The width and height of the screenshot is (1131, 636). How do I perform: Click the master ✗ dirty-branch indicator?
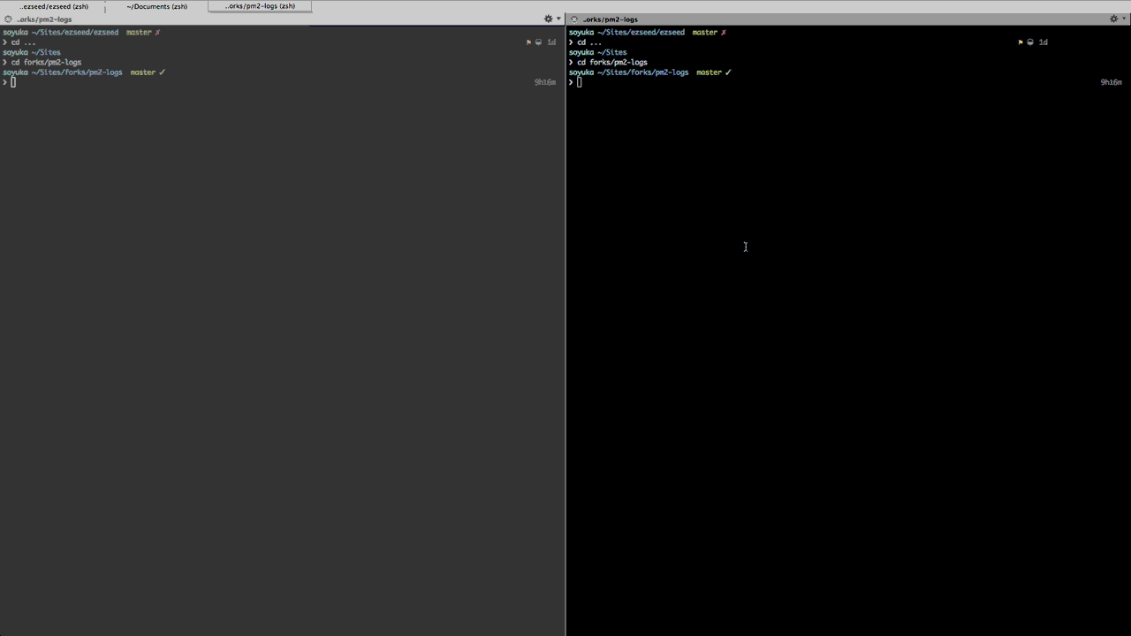coord(157,32)
